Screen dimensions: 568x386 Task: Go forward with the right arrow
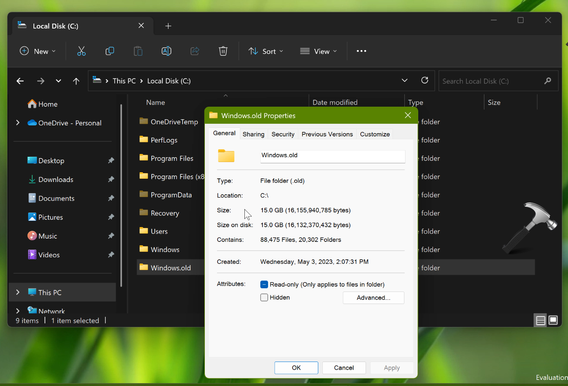(x=40, y=81)
